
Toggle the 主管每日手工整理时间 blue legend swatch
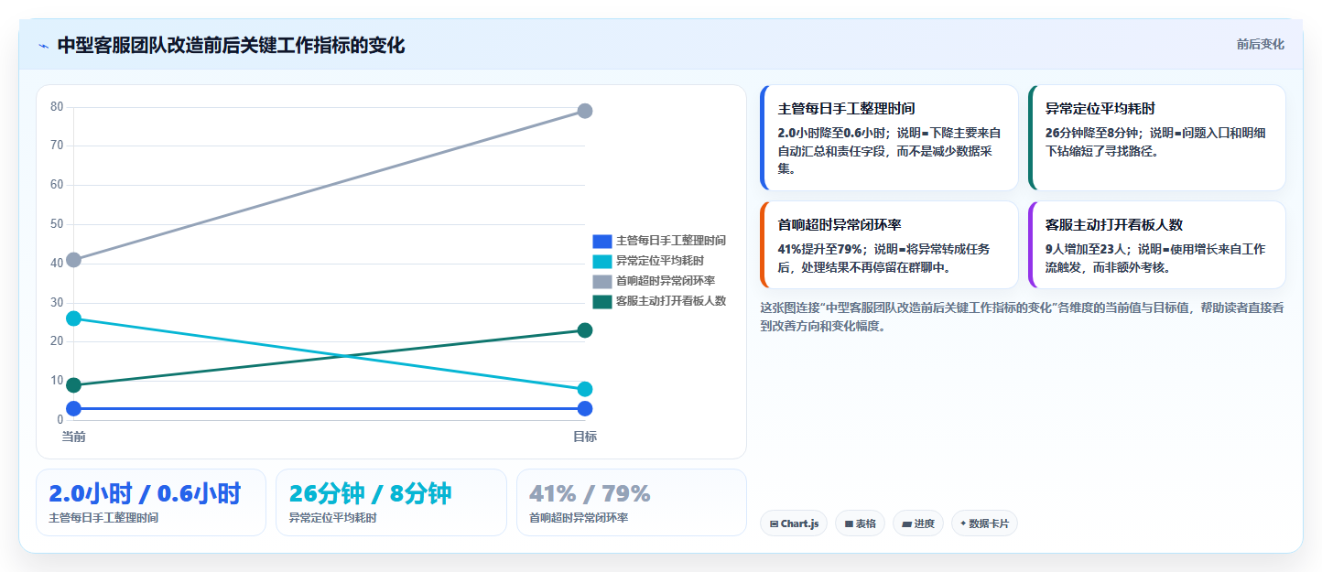601,241
